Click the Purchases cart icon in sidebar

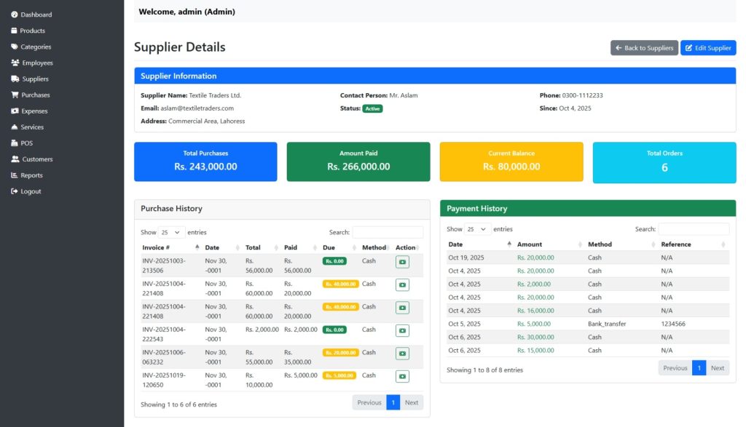click(15, 95)
